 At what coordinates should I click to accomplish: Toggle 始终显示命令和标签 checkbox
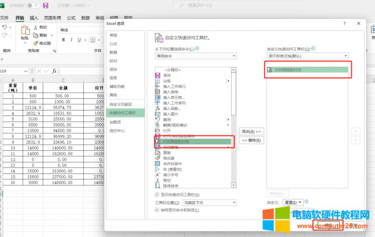click(x=157, y=210)
